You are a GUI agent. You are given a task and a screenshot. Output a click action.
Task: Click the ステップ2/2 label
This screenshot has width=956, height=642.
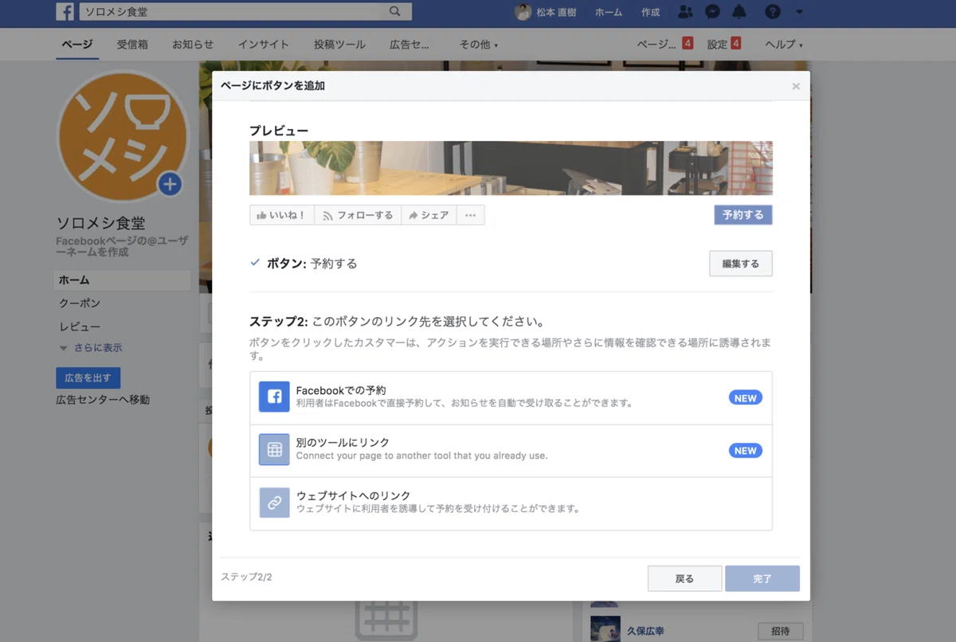click(246, 577)
